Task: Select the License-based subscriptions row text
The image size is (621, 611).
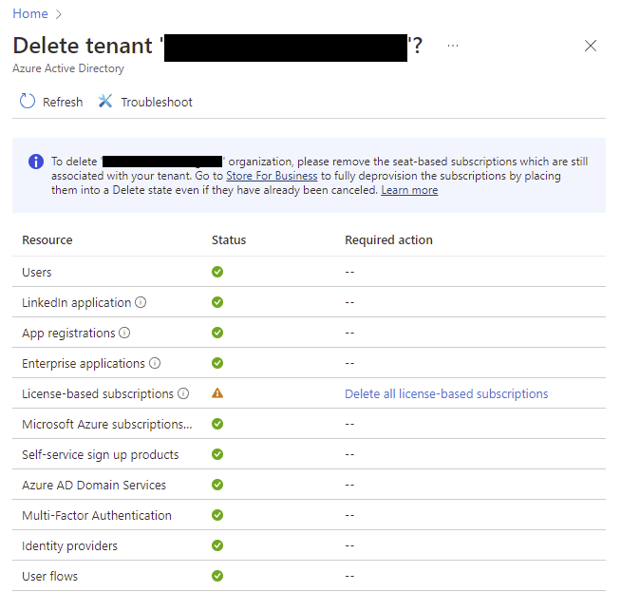Action: (x=98, y=393)
